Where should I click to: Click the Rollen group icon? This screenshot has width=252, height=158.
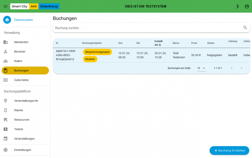pos(6,61)
